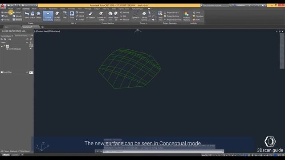Click the Show CV button
Viewport: 285px width, 160px height.
(x=110, y=16)
